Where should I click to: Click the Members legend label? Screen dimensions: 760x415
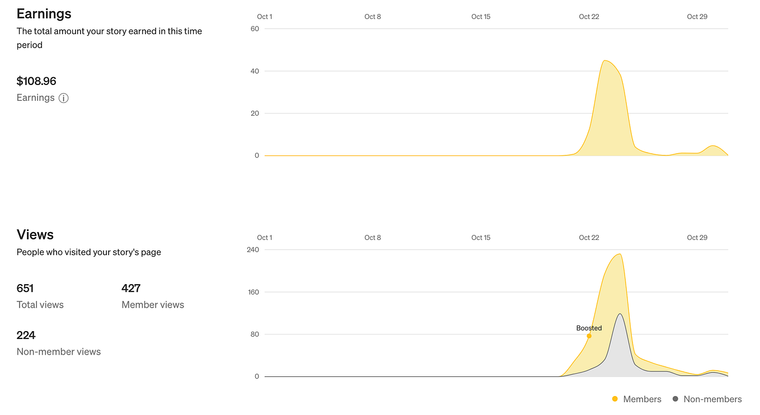642,399
